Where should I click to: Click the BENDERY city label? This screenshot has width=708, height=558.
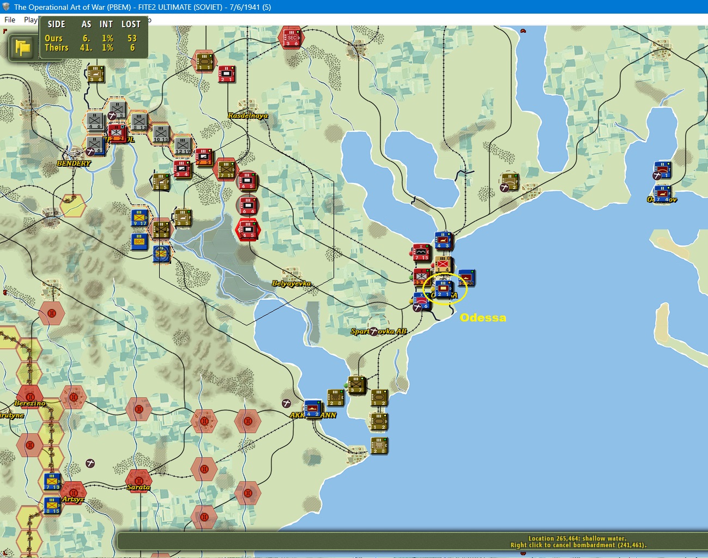(74, 163)
